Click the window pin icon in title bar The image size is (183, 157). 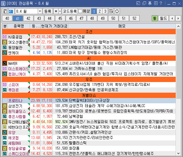click(150, 3)
